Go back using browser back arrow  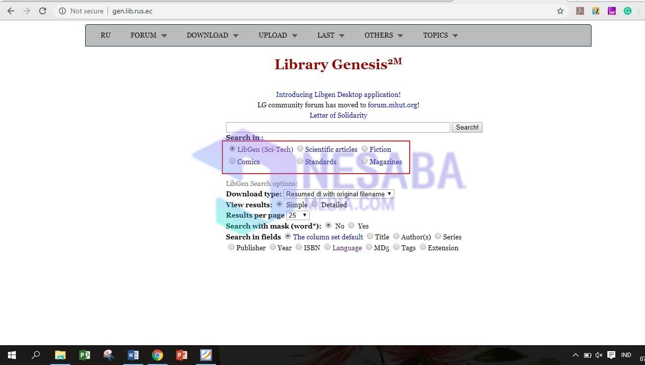[x=11, y=11]
